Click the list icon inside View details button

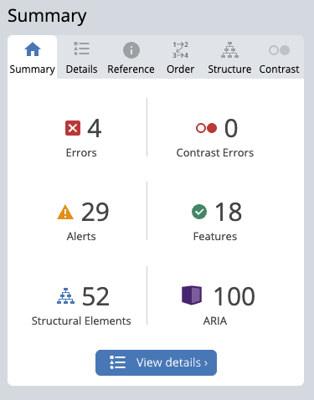[x=117, y=362]
